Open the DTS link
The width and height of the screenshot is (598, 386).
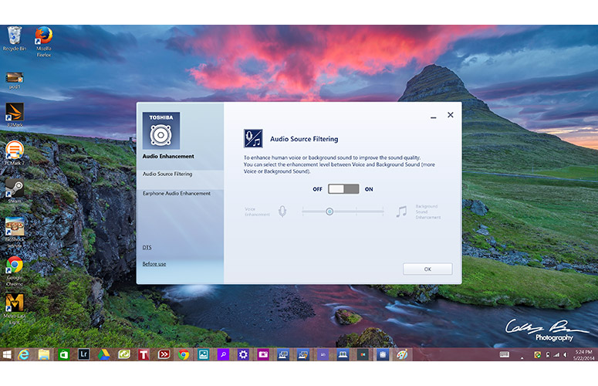tap(147, 247)
